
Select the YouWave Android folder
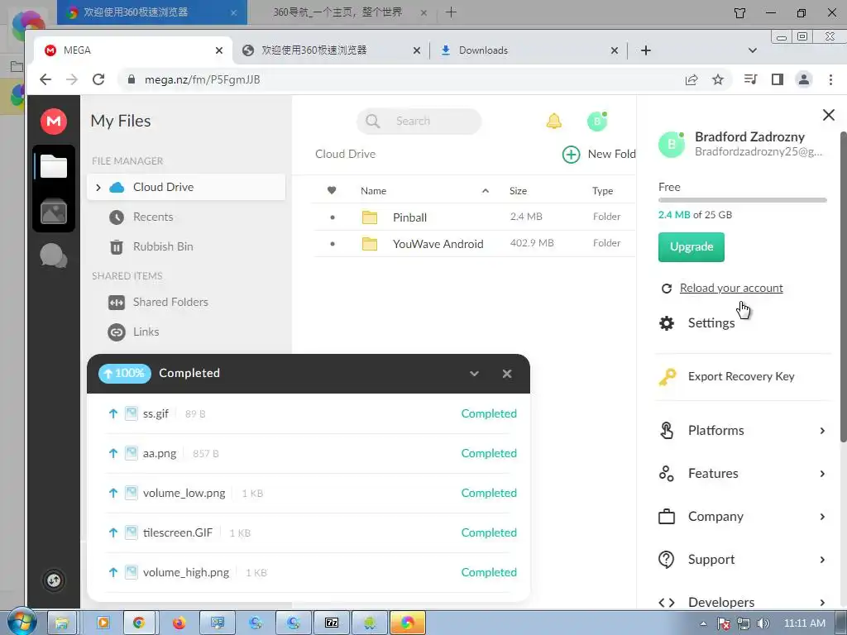[x=474, y=244]
